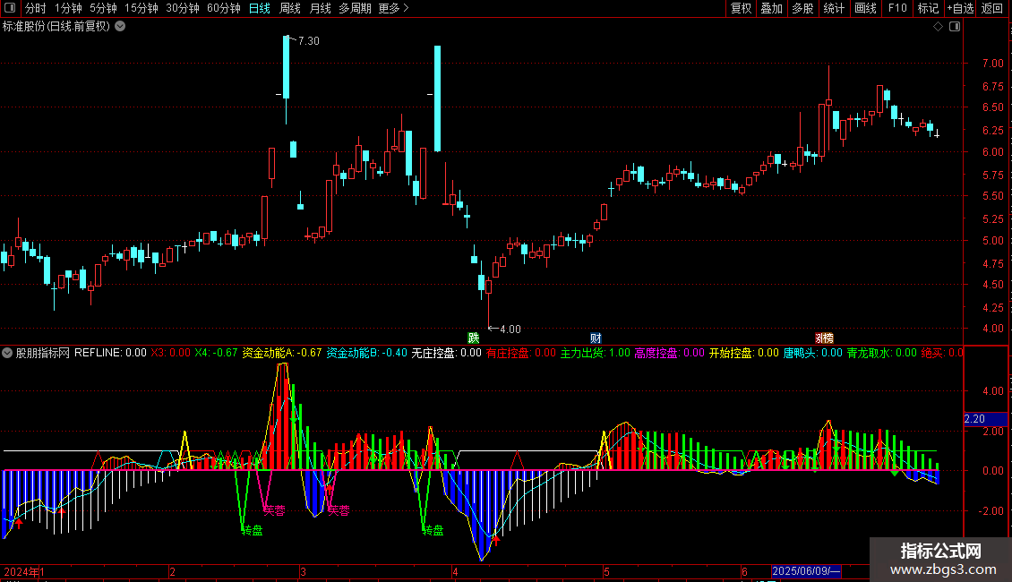This screenshot has width=1012, height=582.
Task: Toggle the left sidebar panel icon
Action: click(x=10, y=8)
